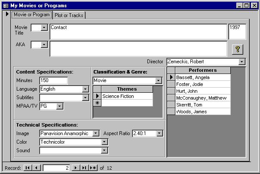Open the MPAA/TV rating dropdown
This screenshot has width=260, height=174.
coord(60,106)
